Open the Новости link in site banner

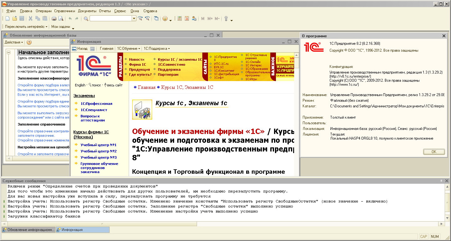point(137,59)
